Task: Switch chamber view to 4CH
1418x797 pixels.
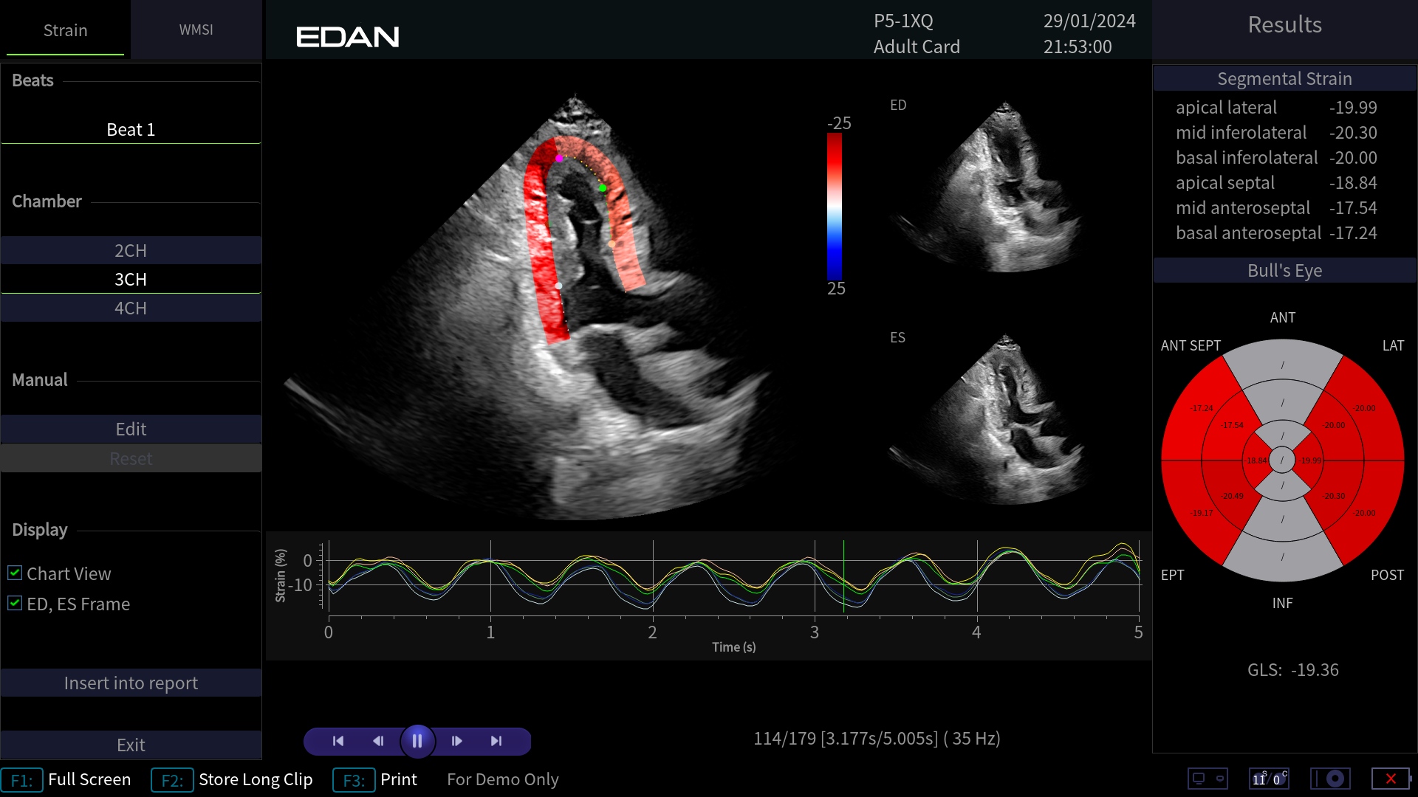Action: (131, 308)
